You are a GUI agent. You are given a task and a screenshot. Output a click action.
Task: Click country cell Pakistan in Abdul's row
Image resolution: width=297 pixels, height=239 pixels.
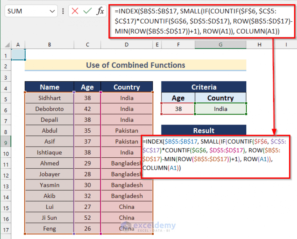(x=127, y=131)
